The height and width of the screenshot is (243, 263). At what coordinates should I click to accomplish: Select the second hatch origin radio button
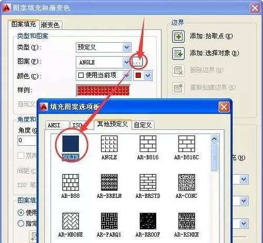pyautogui.click(x=21, y=224)
